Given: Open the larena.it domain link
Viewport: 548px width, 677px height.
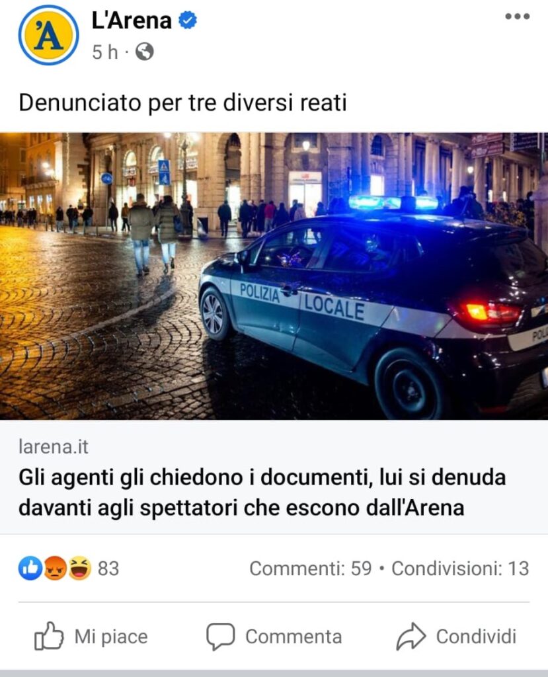Looking at the screenshot, I should click(x=54, y=447).
